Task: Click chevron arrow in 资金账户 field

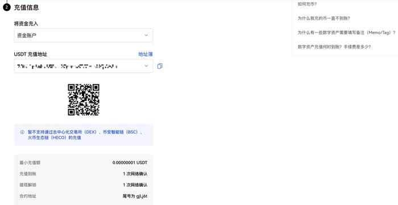Action: coord(146,35)
